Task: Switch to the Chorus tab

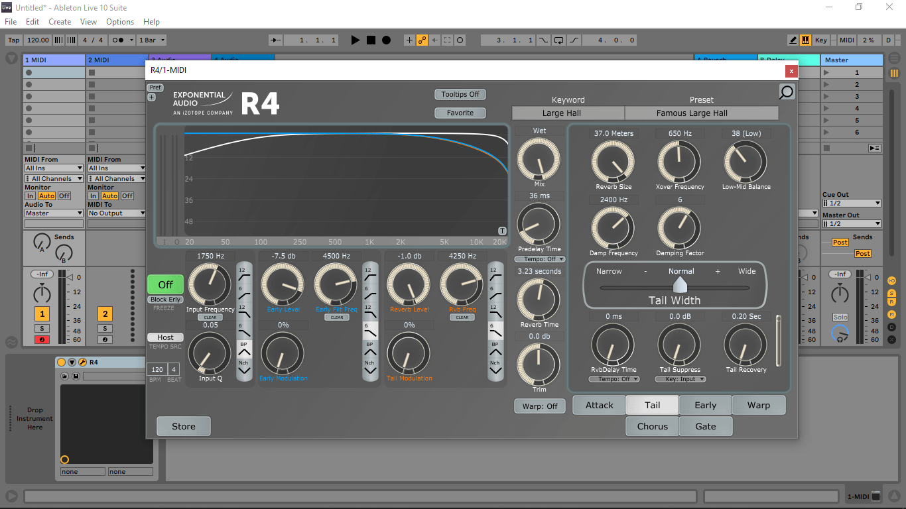Action: (x=653, y=426)
